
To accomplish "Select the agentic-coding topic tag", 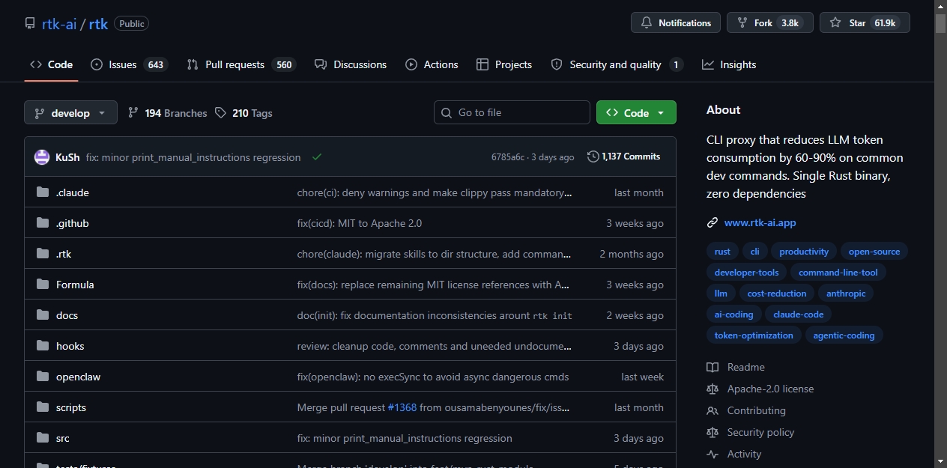I will 844,335.
